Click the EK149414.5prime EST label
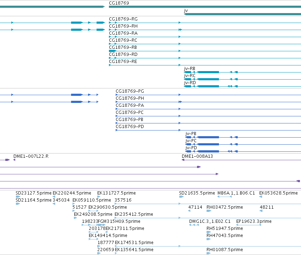The height and width of the screenshot is (255, 301). click(x=108, y=236)
